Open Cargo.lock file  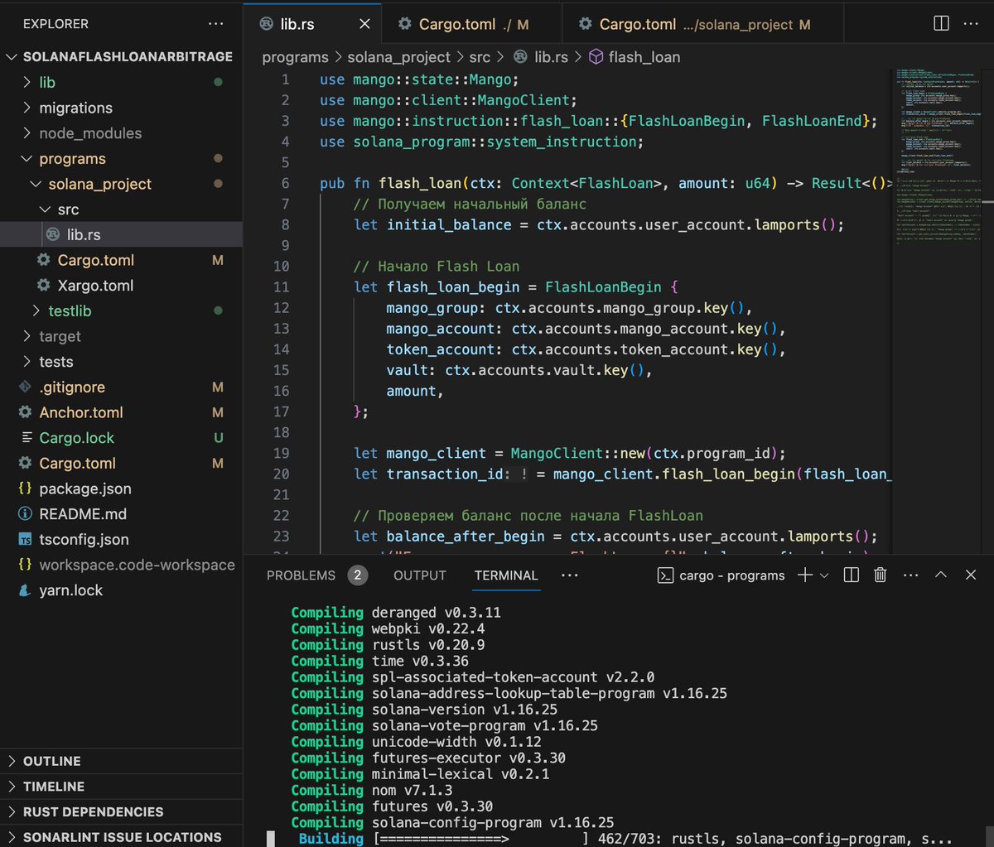122,438
